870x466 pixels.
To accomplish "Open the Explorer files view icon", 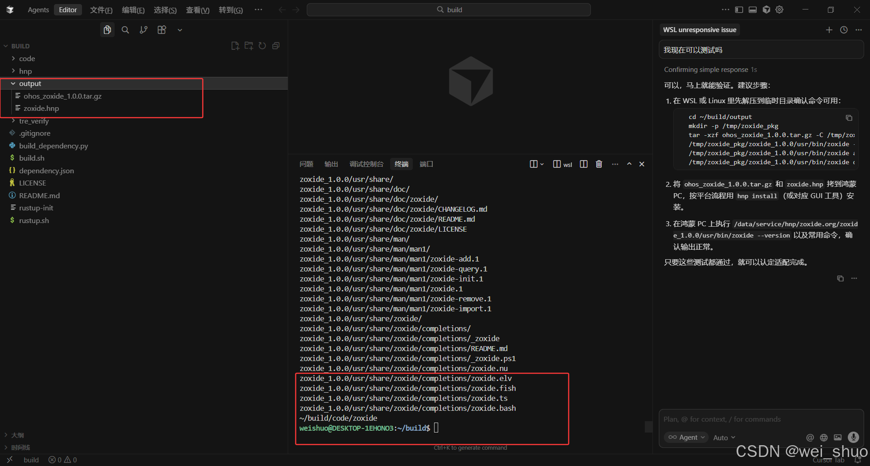I will 107,30.
